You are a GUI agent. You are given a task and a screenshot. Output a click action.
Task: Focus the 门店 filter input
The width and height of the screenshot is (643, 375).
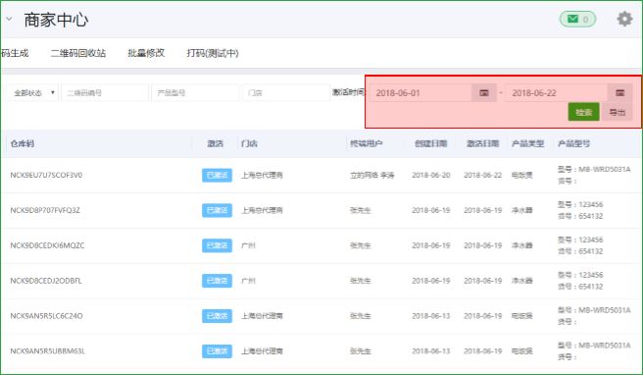[x=286, y=93]
